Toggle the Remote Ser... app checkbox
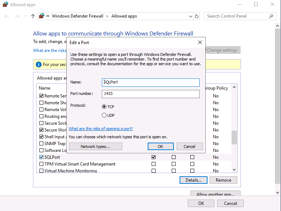281x211 pixels. tap(42, 96)
